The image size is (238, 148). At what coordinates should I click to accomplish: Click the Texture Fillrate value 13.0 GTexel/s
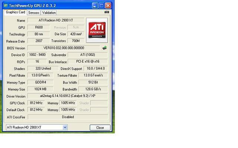pos(93,75)
